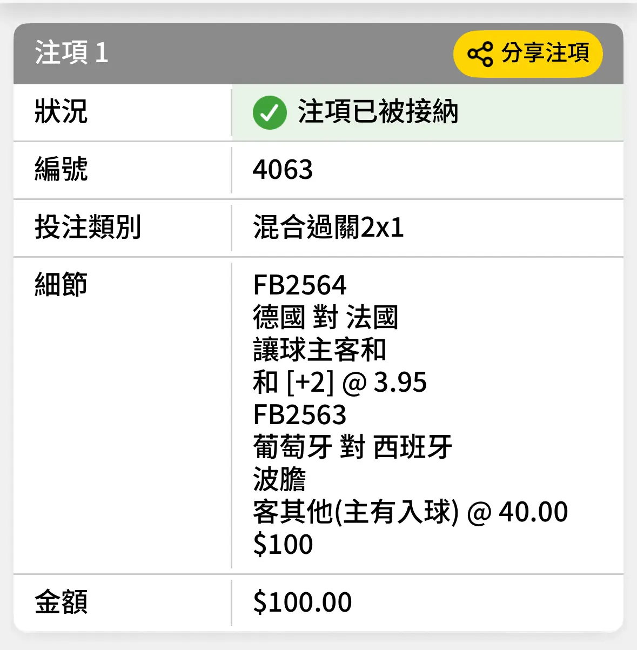Tap the 分享注項 share bet button

pos(528,53)
